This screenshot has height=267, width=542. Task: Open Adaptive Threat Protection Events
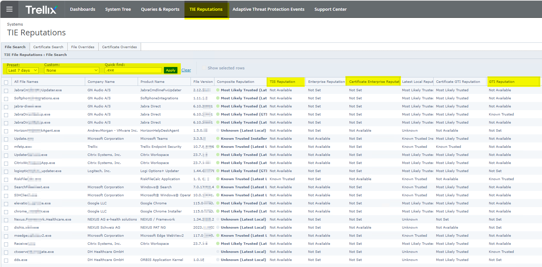point(268,9)
